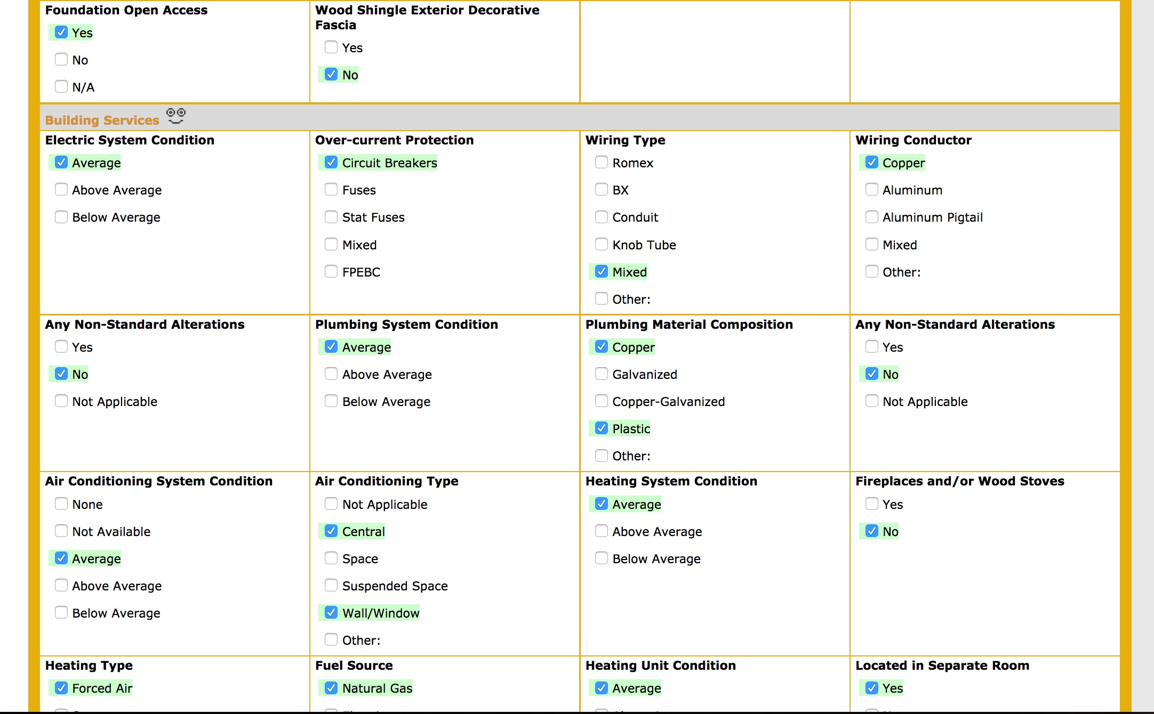1154x714 pixels.
Task: Enable Below Average for Electric System Condition
Action: (x=61, y=216)
